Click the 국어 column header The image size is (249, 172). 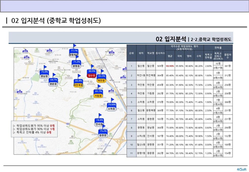180,56
